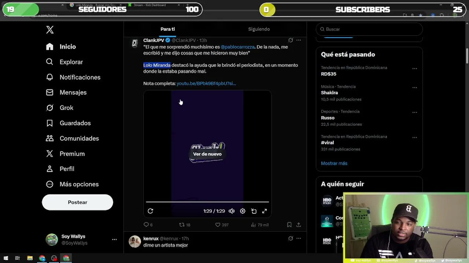The image size is (469, 263).
Task: Go to Explorar search page
Action: (64, 62)
